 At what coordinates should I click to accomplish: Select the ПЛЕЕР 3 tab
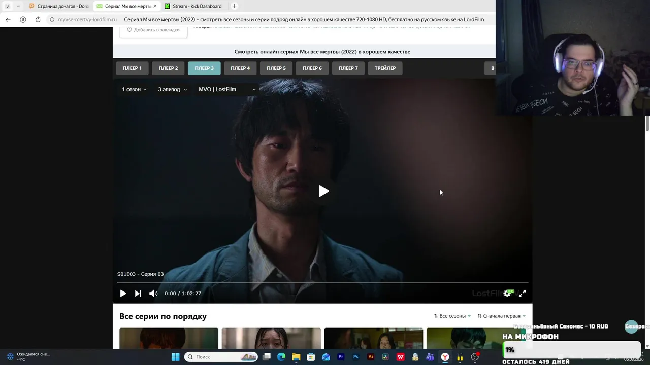[x=204, y=68]
